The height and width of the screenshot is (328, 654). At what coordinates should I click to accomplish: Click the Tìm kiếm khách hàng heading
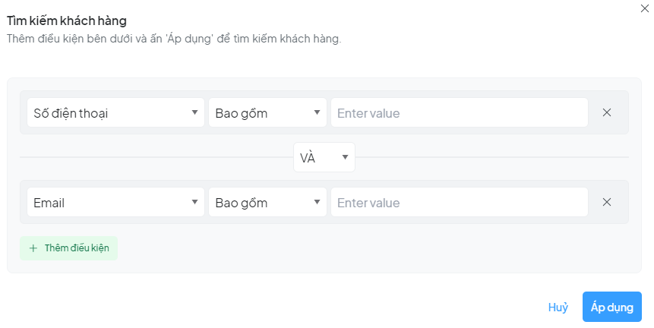67,20
